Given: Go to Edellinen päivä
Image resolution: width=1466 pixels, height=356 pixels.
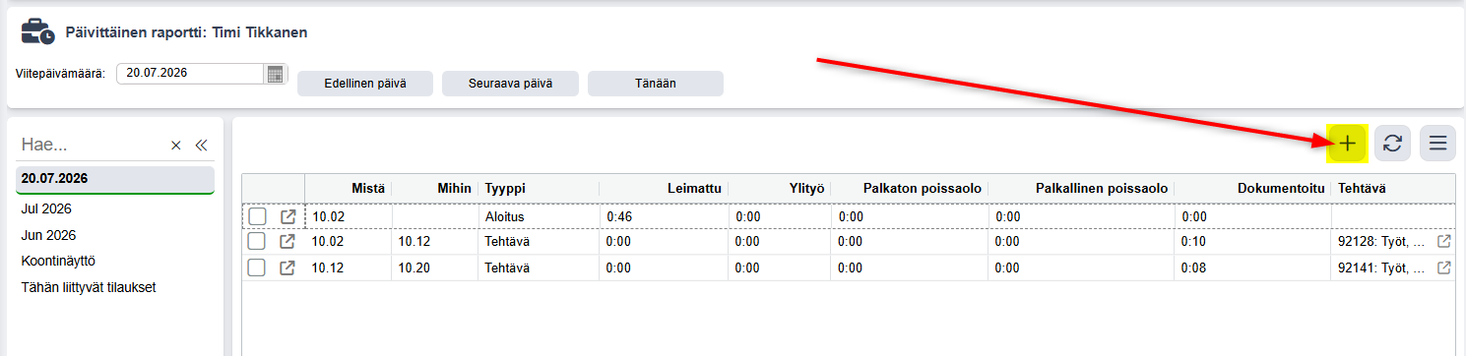Looking at the screenshot, I should (x=365, y=84).
